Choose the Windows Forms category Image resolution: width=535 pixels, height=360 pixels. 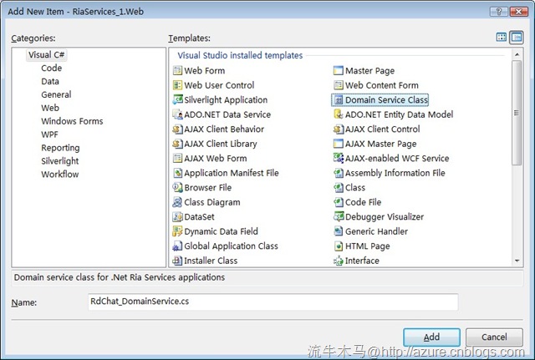[72, 121]
